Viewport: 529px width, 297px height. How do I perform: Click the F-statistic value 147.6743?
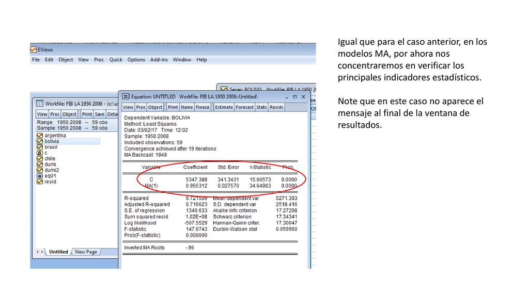click(x=196, y=229)
